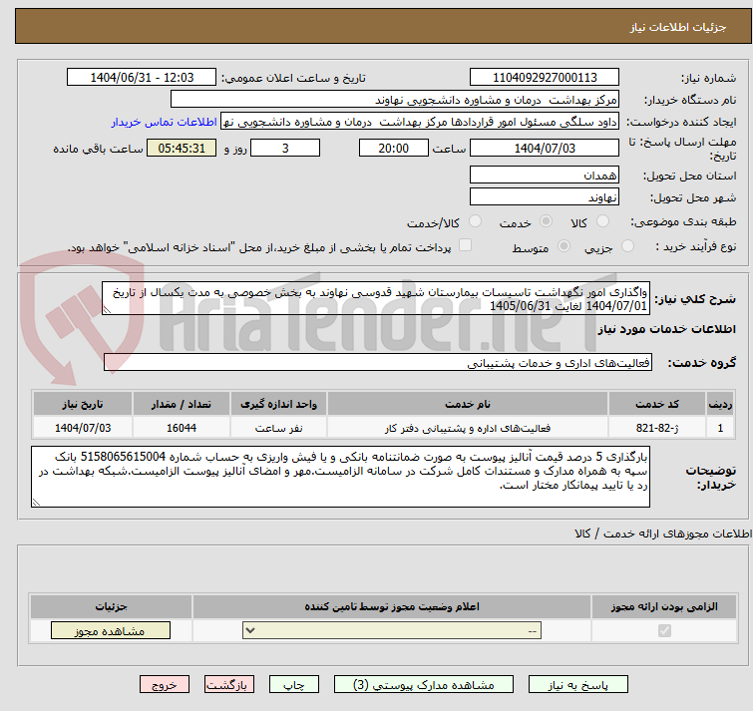Select the خدمت radio button
Viewport: 753px width, 711px height.
546,221
